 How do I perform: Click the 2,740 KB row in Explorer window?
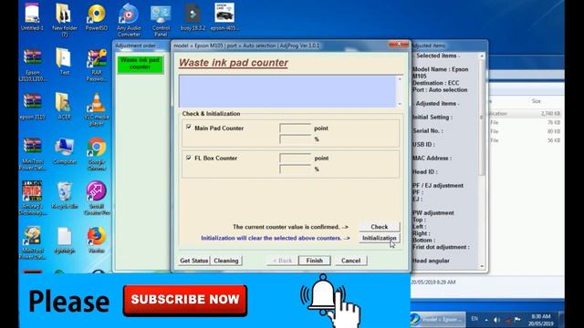[x=525, y=113]
